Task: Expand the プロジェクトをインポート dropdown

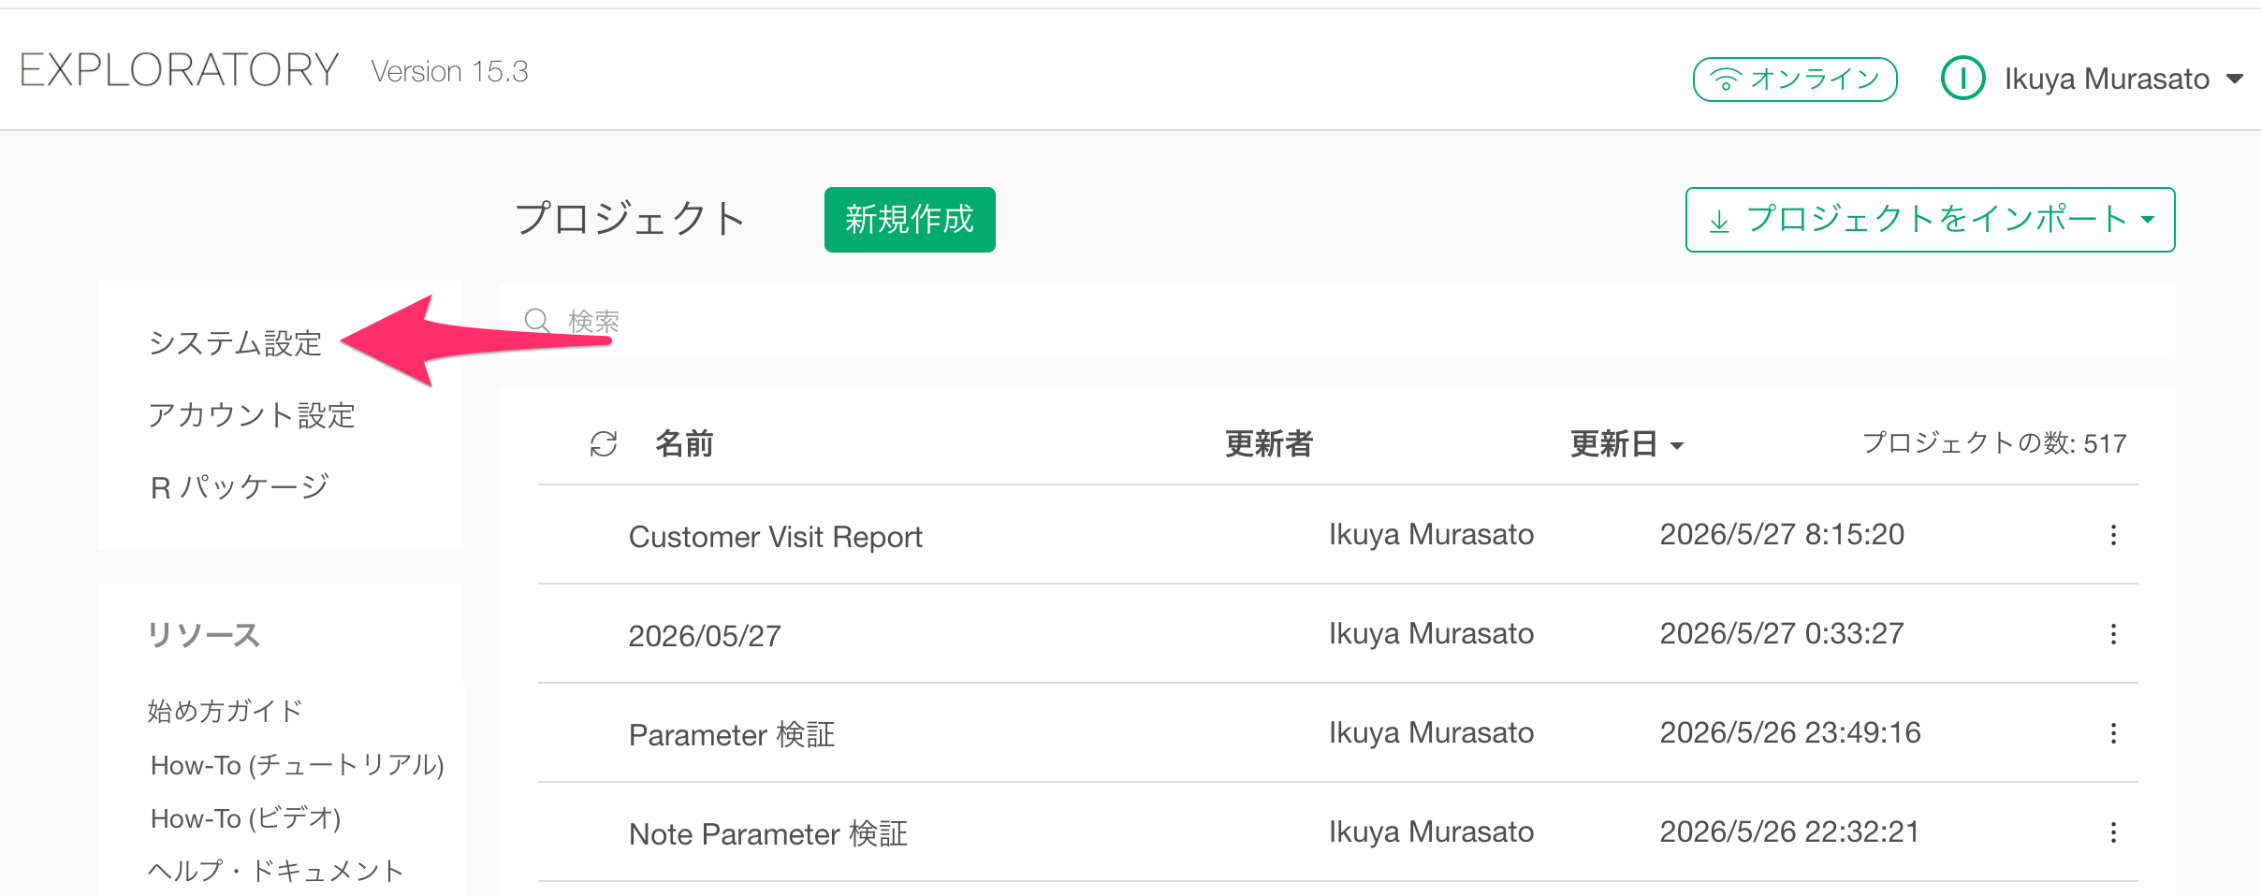Action: point(1930,220)
